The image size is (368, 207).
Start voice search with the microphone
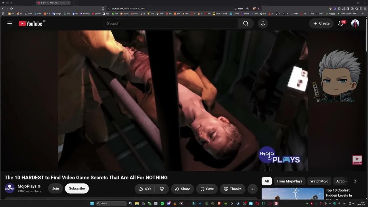tap(263, 24)
